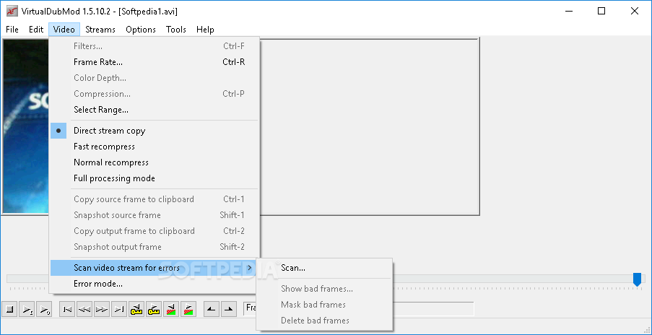Jump to the end of the video
Viewport: 652px width, 335px height.
(x=119, y=309)
